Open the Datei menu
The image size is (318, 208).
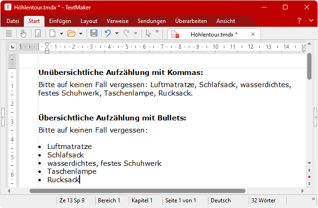click(x=13, y=21)
